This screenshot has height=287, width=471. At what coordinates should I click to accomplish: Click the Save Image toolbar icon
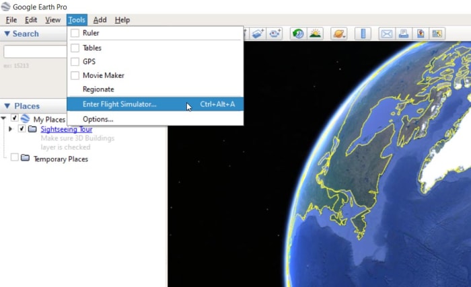tap(421, 34)
